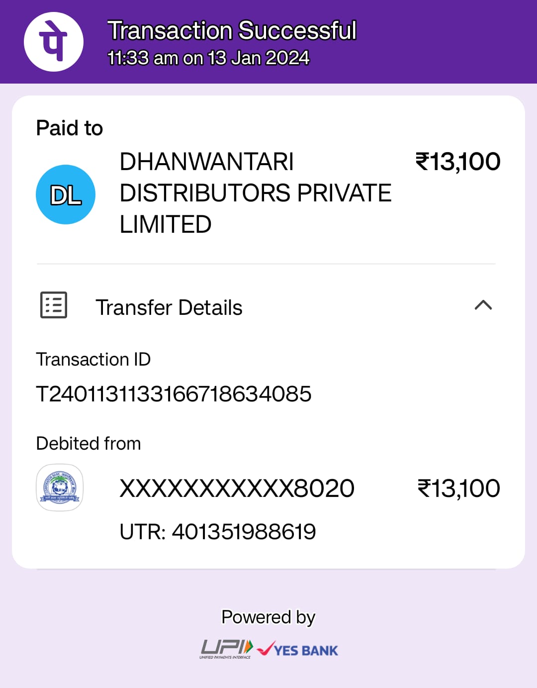Collapse Transfer Details with the chevron

pyautogui.click(x=483, y=305)
